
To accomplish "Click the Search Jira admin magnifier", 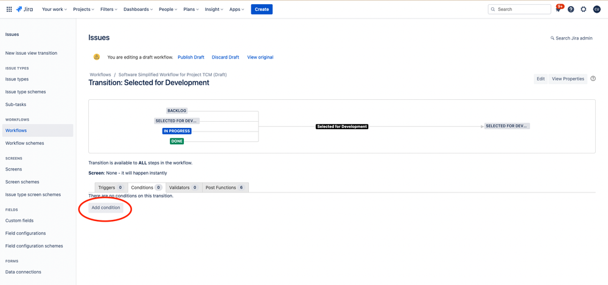I will pyautogui.click(x=552, y=38).
